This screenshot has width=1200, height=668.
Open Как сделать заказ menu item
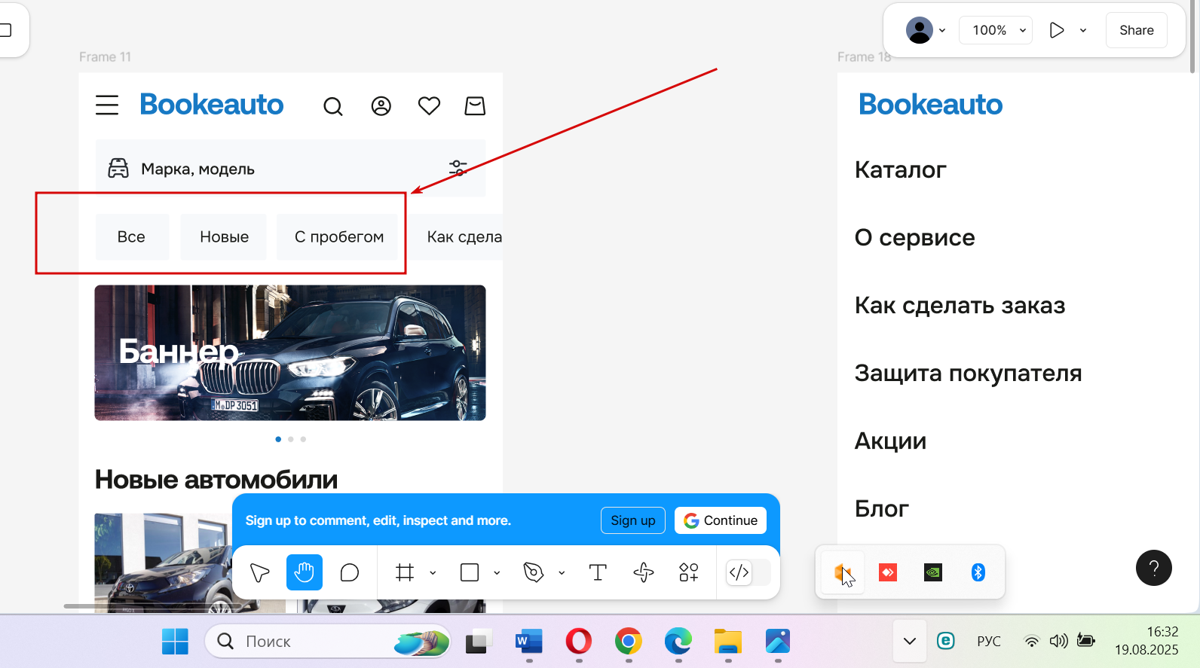tap(960, 305)
